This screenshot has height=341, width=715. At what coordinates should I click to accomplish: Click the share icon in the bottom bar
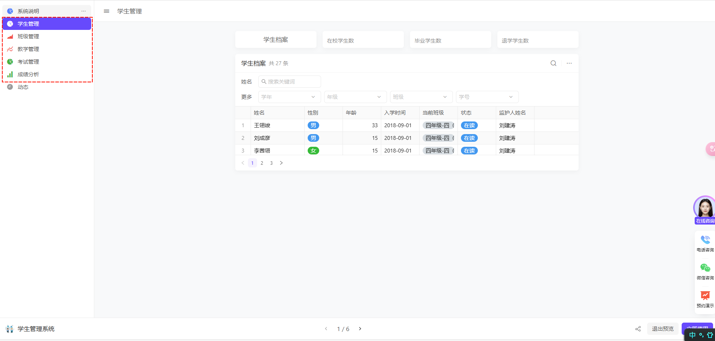click(x=638, y=329)
